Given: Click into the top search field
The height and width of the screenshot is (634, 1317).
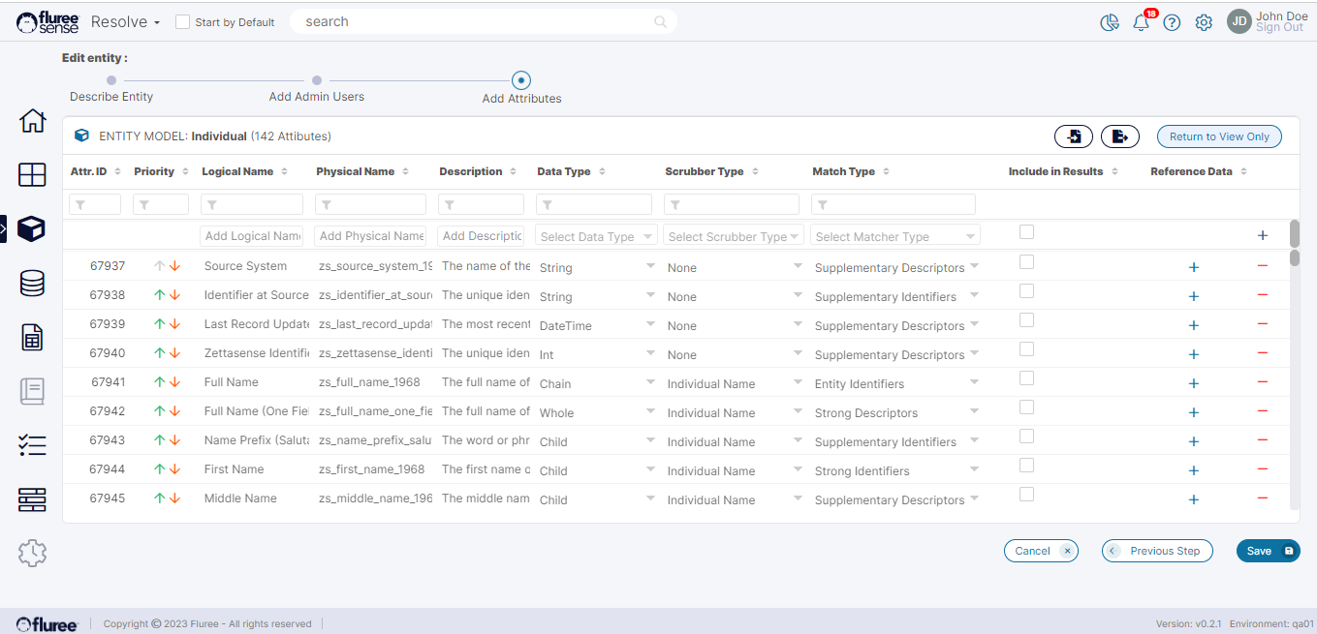Looking at the screenshot, I should point(475,21).
